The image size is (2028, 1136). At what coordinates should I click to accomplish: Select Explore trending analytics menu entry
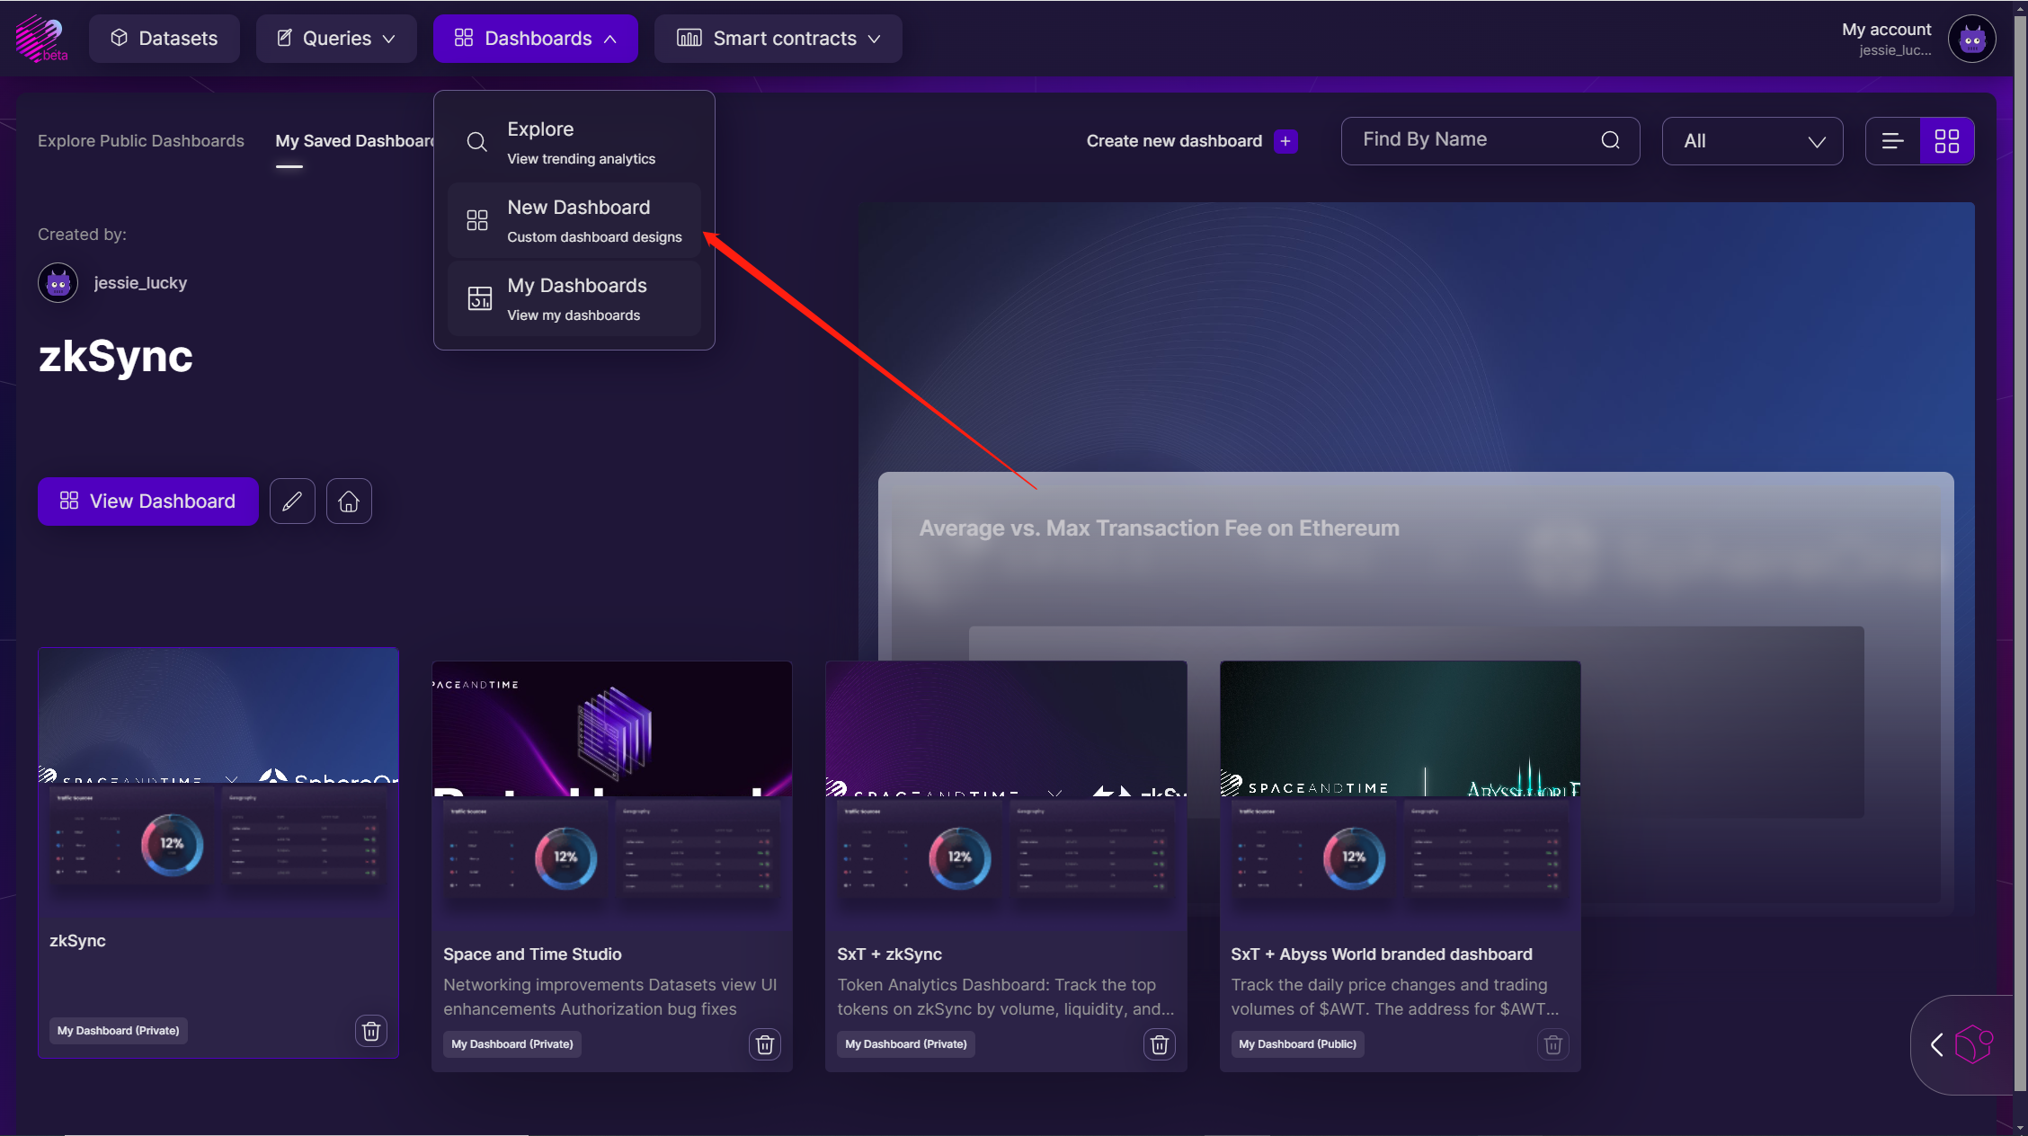(574, 142)
